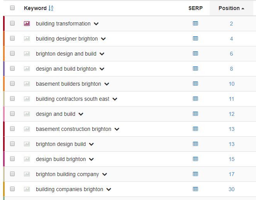
Task: Open chart icon for building transformation
Action: click(x=27, y=24)
